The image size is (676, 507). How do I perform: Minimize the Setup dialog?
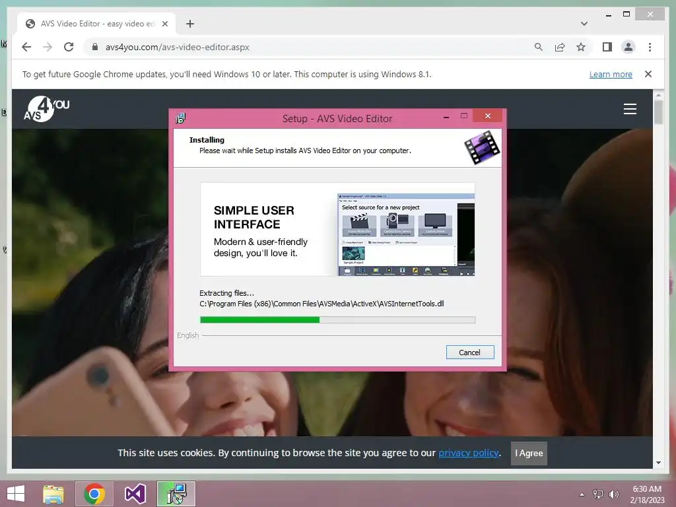tap(446, 116)
